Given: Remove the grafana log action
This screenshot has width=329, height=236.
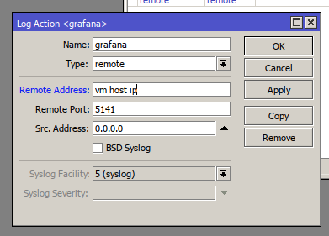Looking at the screenshot, I should [x=279, y=138].
